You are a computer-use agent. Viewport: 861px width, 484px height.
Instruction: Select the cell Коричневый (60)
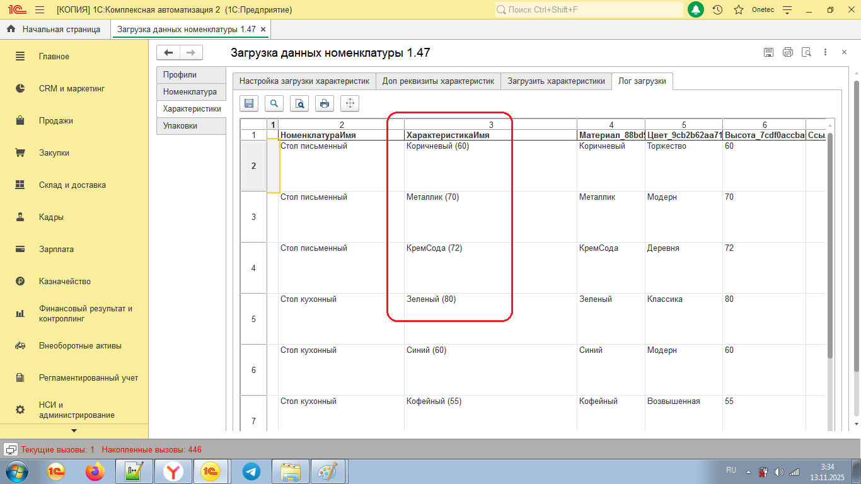pos(491,166)
